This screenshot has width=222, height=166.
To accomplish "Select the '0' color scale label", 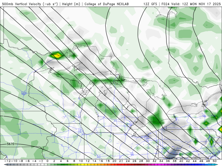I will (47, 161).
